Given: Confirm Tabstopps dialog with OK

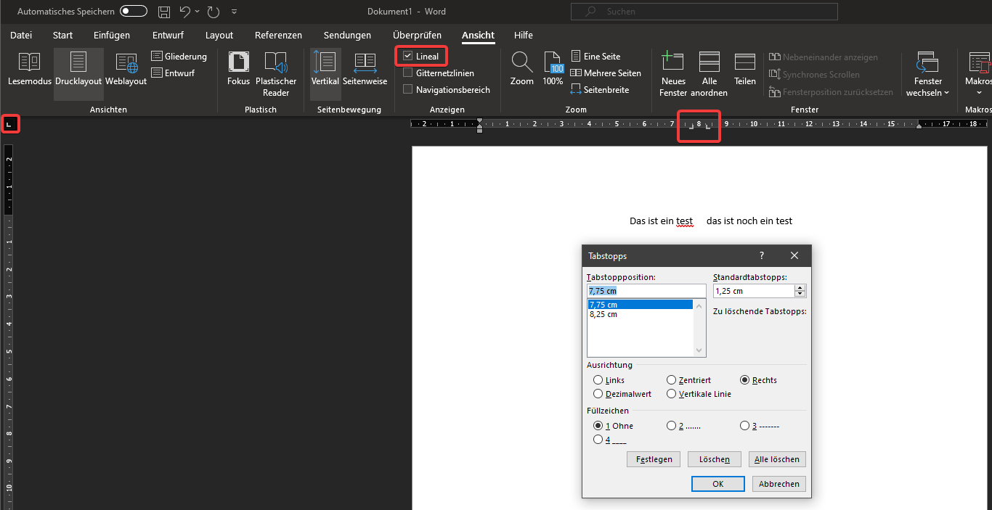Looking at the screenshot, I should tap(717, 484).
